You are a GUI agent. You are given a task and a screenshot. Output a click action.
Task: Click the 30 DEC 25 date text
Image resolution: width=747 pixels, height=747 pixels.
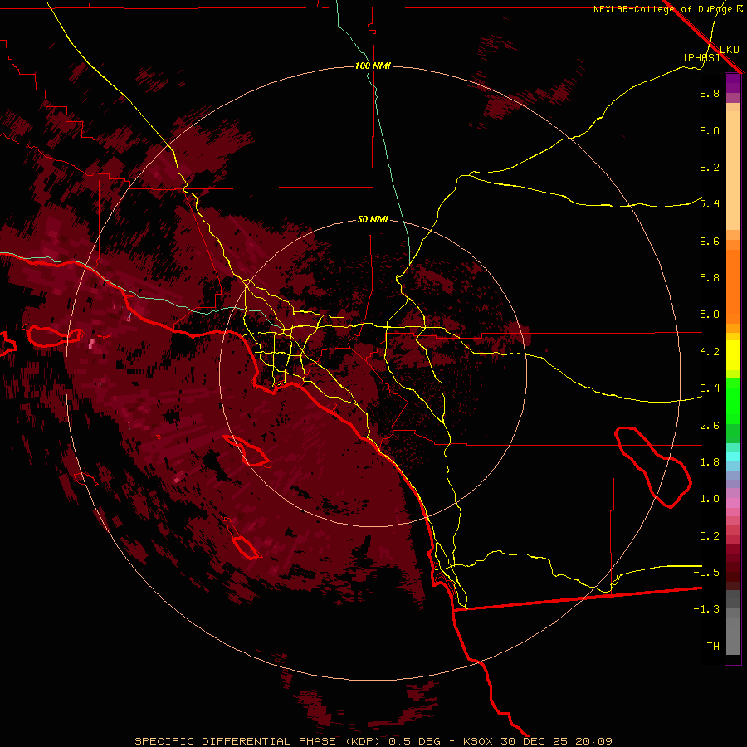point(534,741)
